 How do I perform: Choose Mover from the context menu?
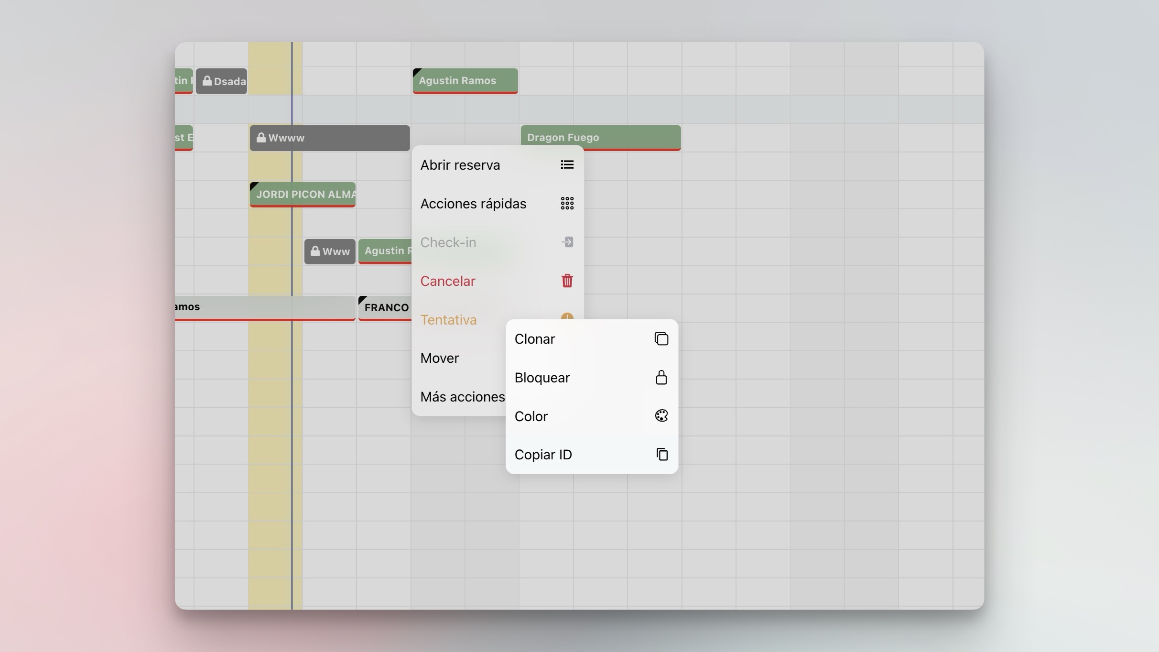point(440,358)
